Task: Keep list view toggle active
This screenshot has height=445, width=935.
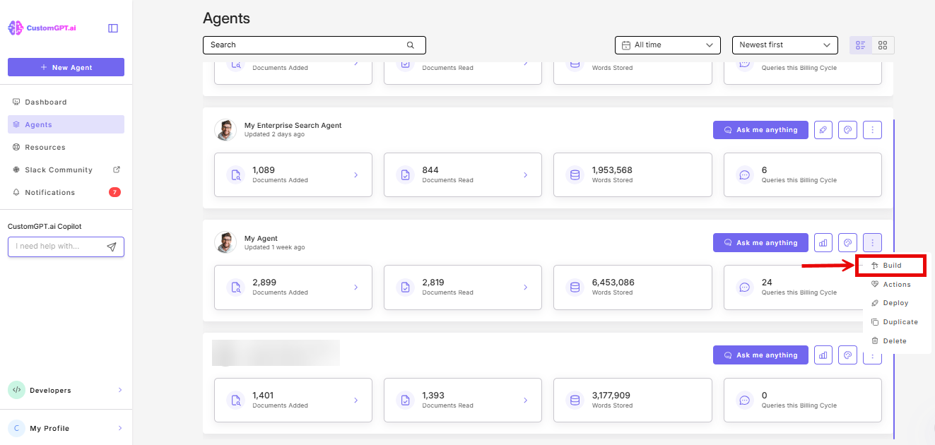Action: click(860, 44)
